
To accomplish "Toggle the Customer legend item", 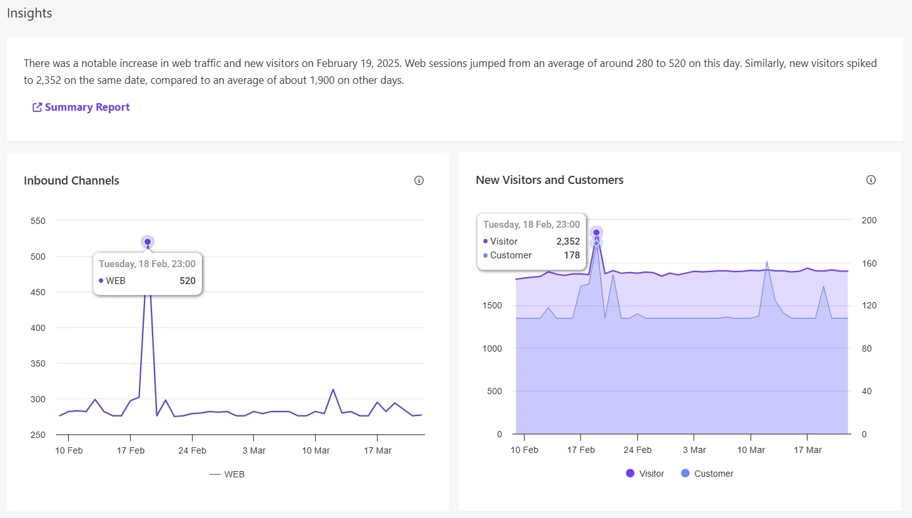I will [707, 474].
